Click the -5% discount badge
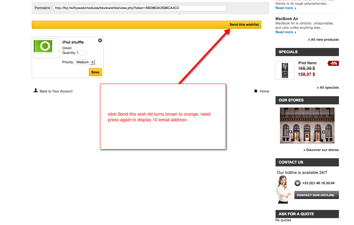The height and width of the screenshot is (225, 354). tap(334, 63)
